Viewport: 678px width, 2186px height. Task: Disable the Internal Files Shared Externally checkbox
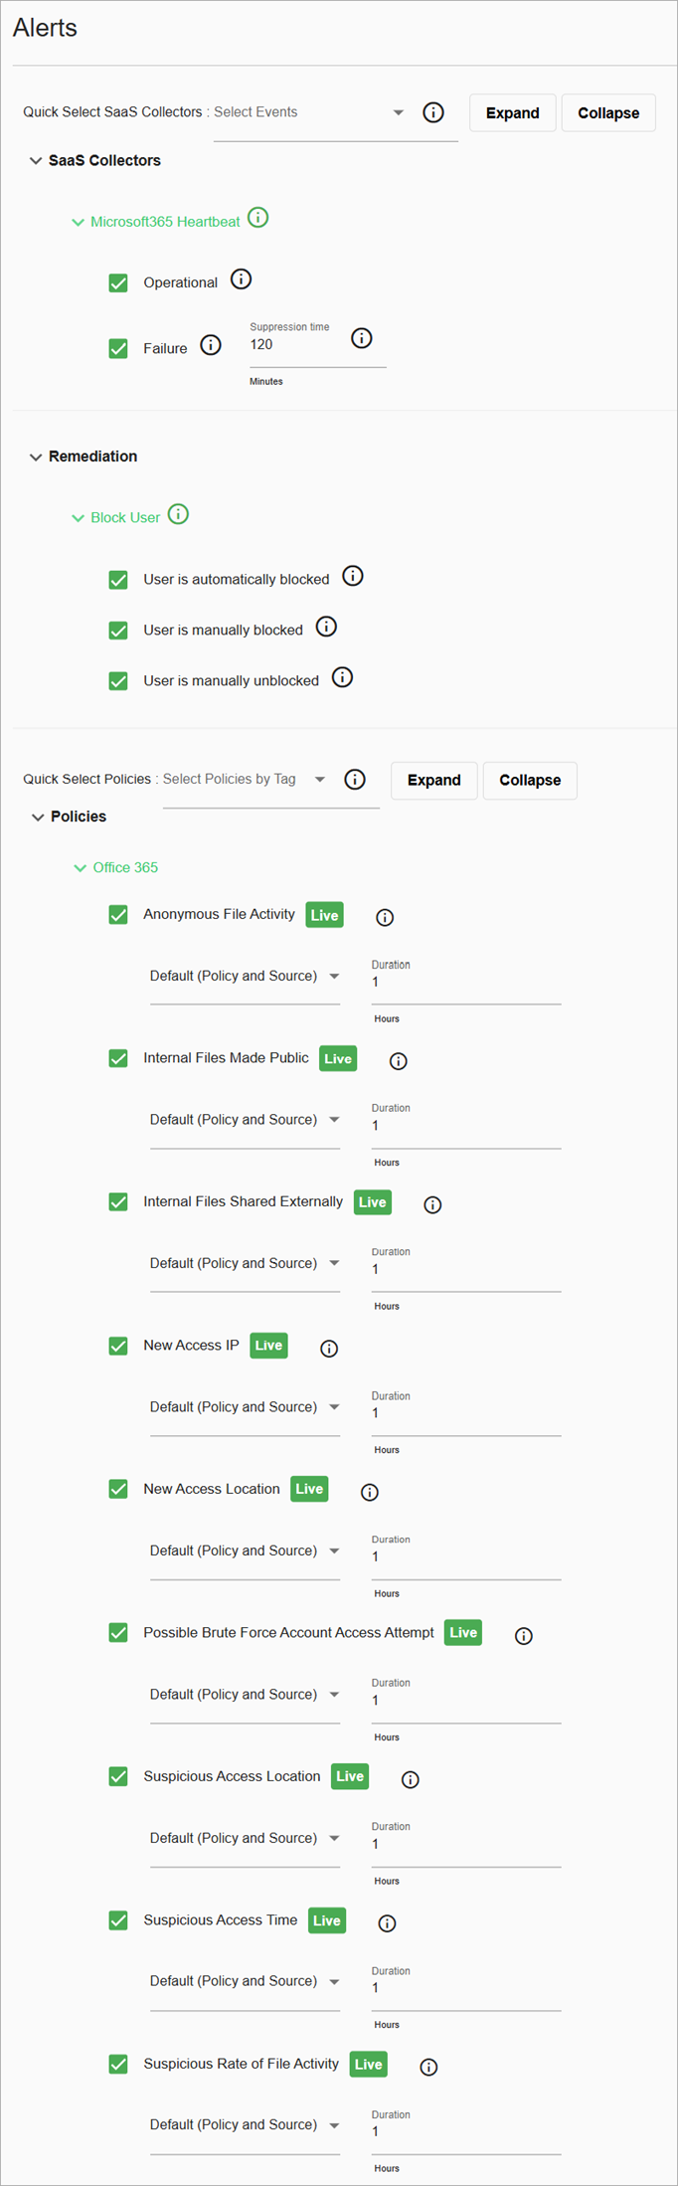(x=118, y=1201)
